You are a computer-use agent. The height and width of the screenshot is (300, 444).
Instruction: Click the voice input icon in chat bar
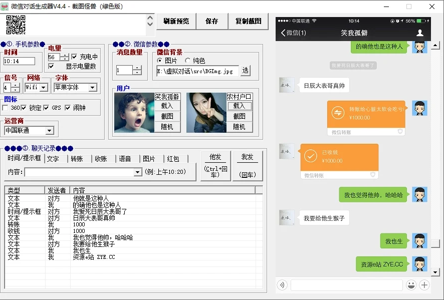[x=283, y=285]
